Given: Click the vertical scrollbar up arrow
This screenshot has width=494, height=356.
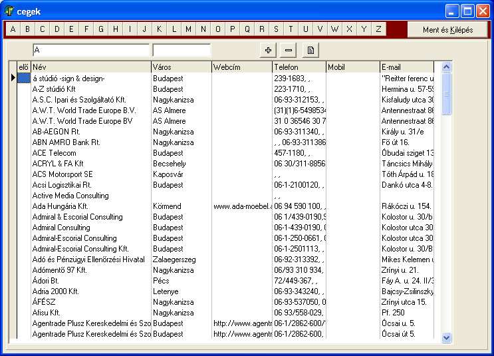Looking at the screenshot, I should click(446, 67).
